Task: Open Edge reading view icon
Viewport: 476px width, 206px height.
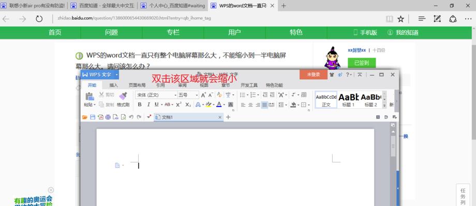Action: (389, 19)
